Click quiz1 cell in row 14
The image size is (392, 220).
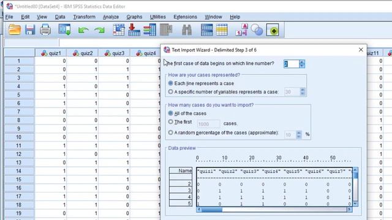[51, 171]
